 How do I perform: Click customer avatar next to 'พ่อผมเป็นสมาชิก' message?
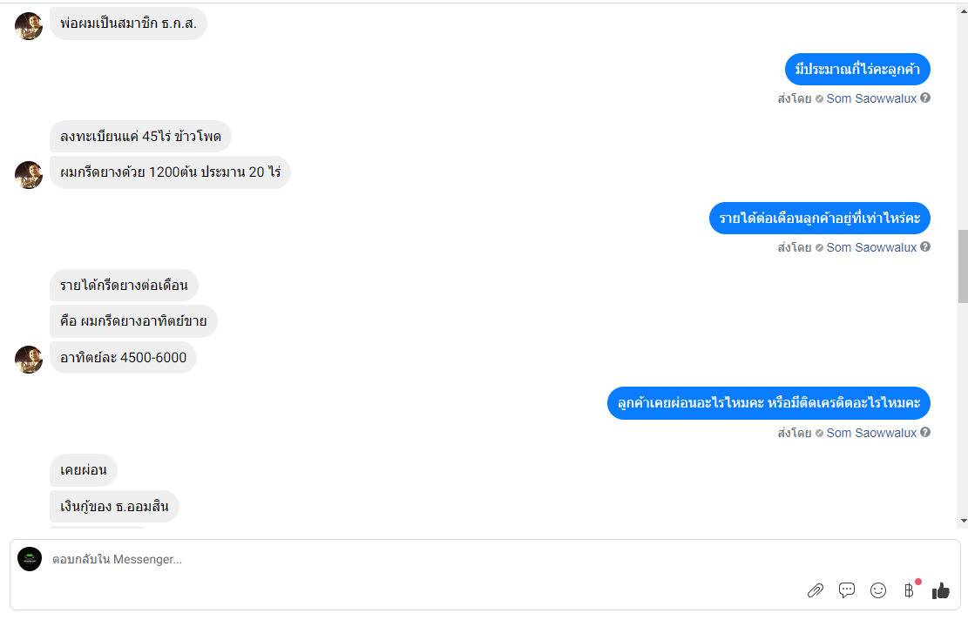click(29, 26)
